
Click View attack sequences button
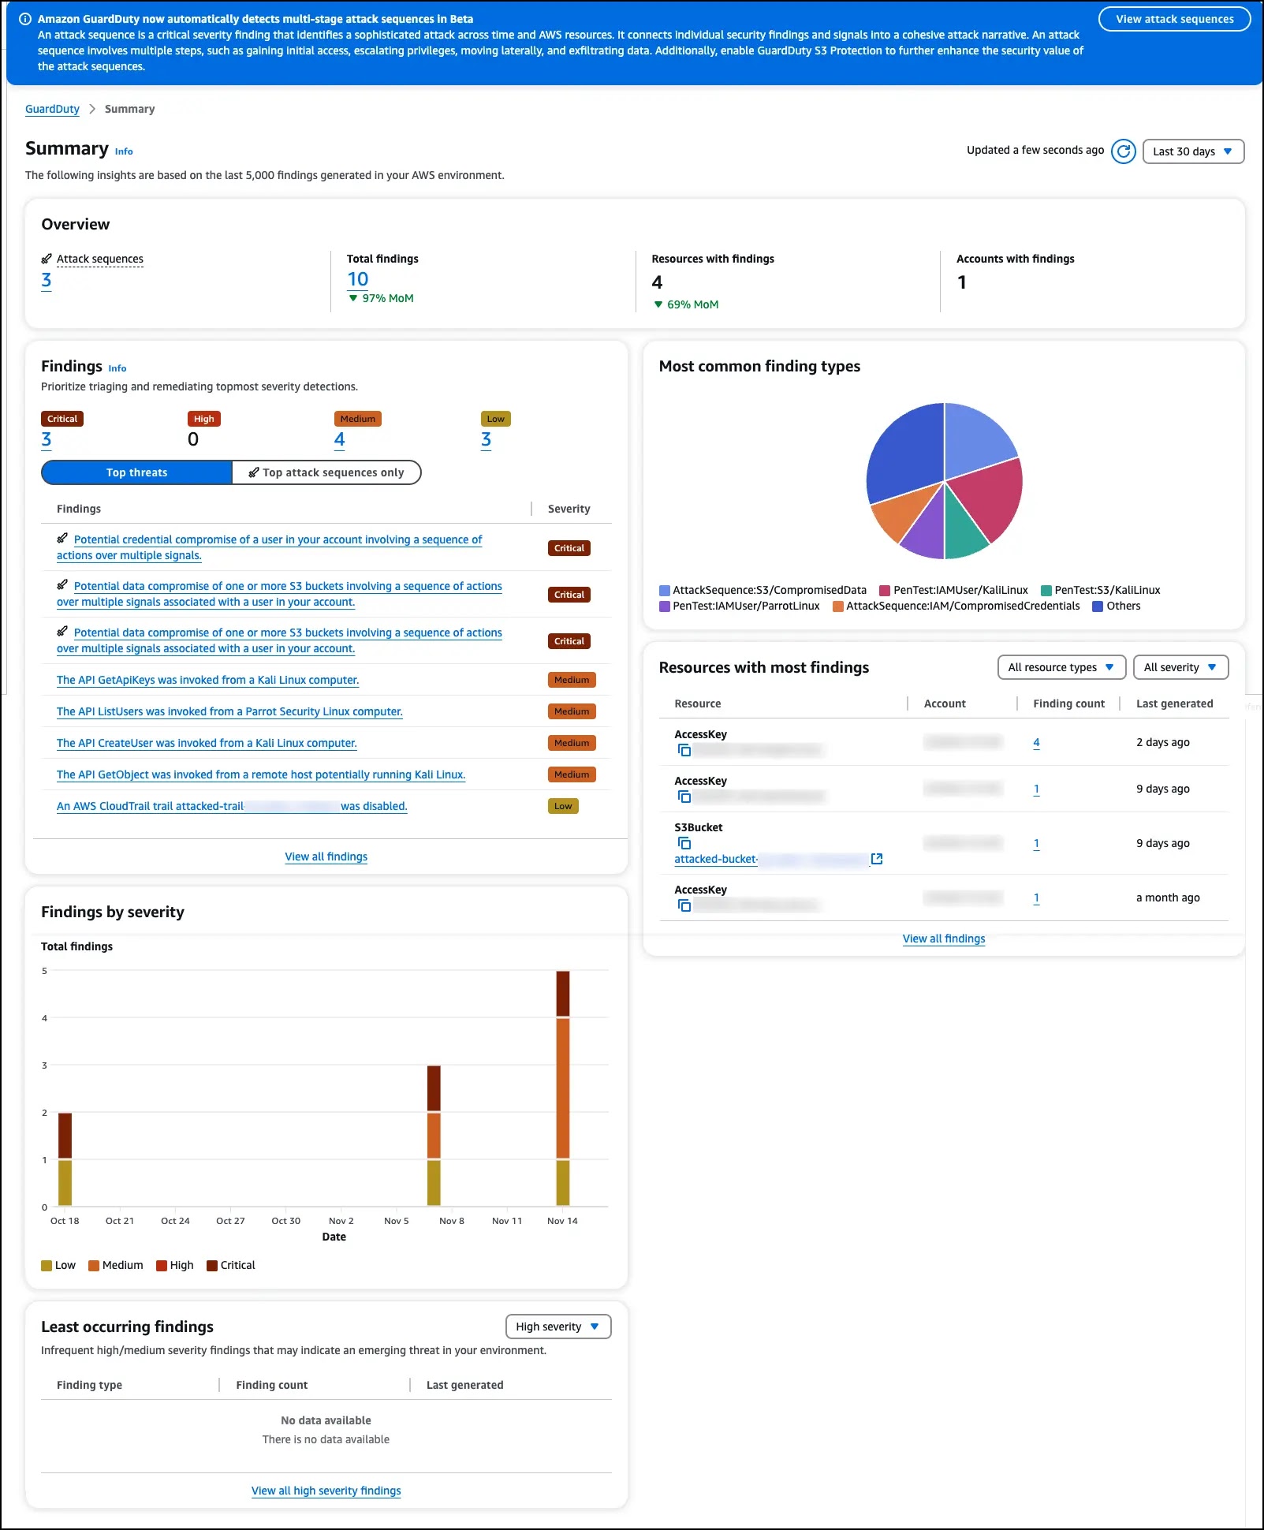[1174, 19]
